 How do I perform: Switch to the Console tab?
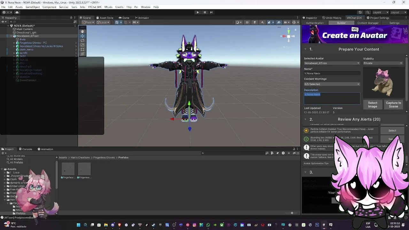pos(26,149)
